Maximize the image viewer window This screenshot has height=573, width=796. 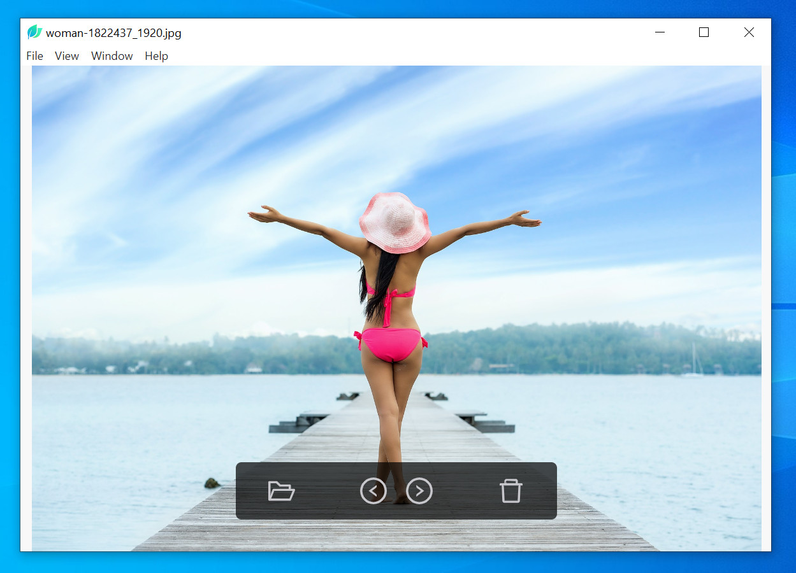[x=704, y=32]
